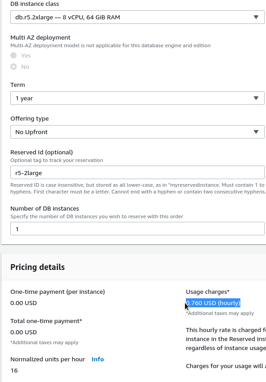
Task: Select Yes for Multi AZ deployment
Action: [14, 55]
